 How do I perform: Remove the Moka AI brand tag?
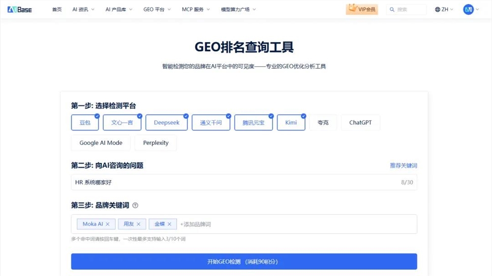pyautogui.click(x=108, y=224)
